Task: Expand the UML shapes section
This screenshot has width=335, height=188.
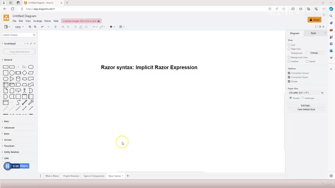Action: tap(7, 158)
